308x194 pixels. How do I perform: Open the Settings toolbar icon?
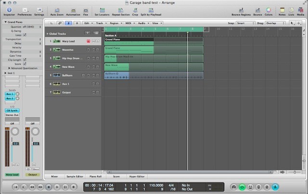tap(39, 10)
